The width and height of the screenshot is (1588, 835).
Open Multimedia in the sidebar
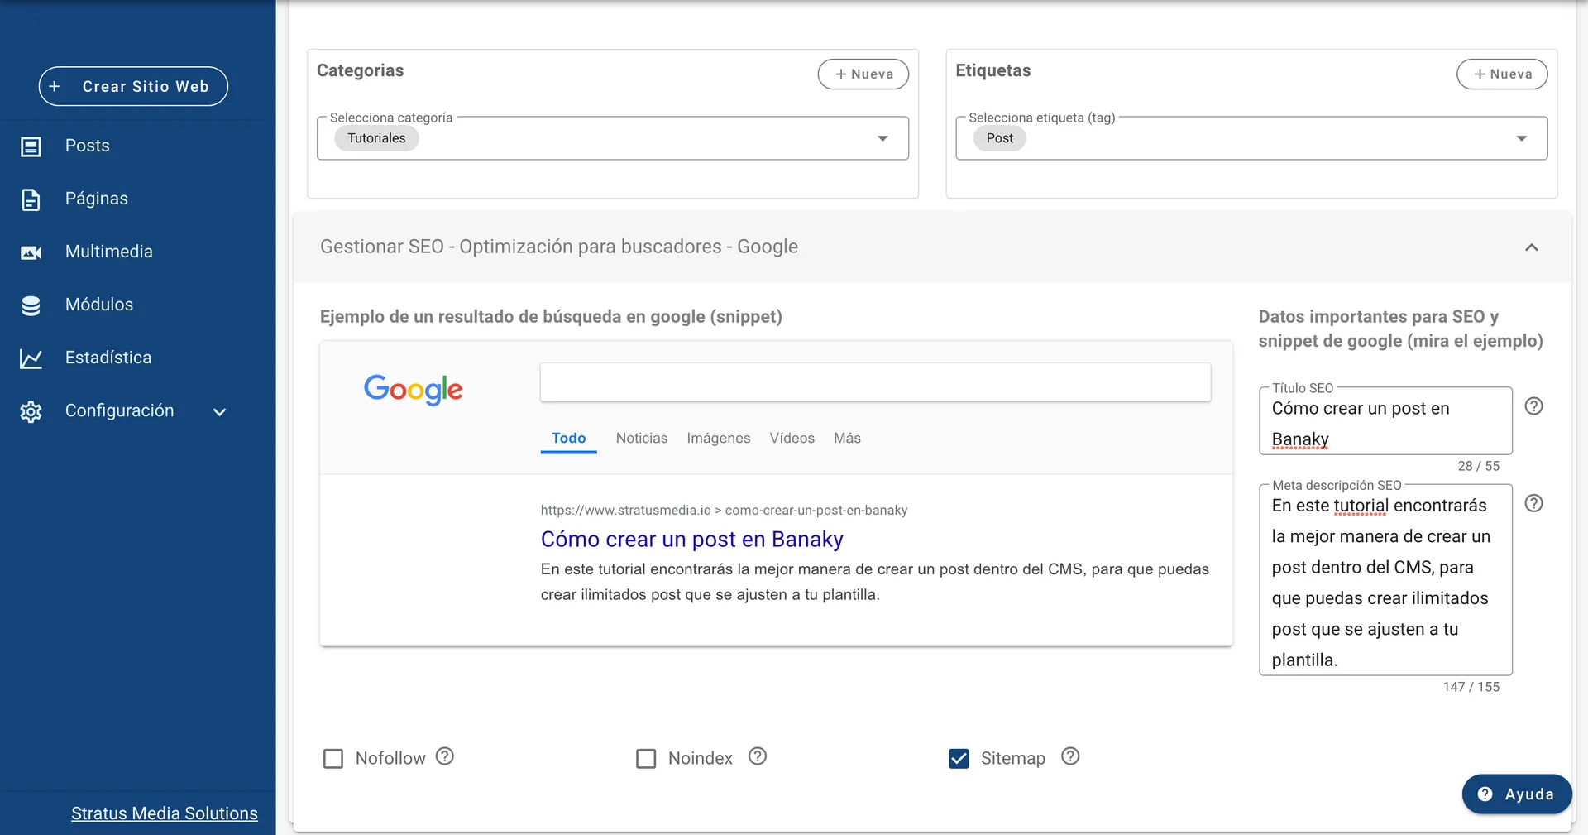click(109, 252)
